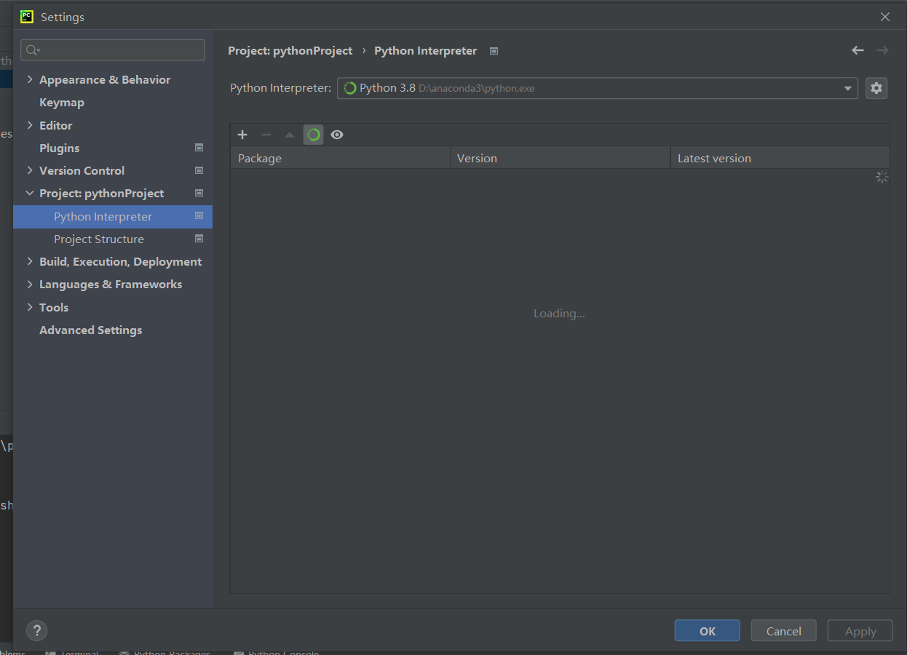
Task: Select Keymap settings page
Action: (x=62, y=103)
